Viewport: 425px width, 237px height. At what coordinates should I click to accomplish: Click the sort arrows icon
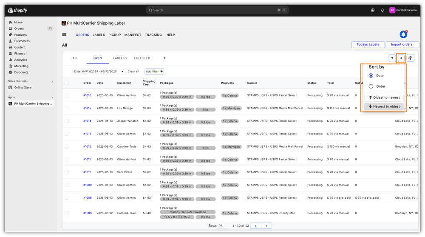pyautogui.click(x=401, y=58)
